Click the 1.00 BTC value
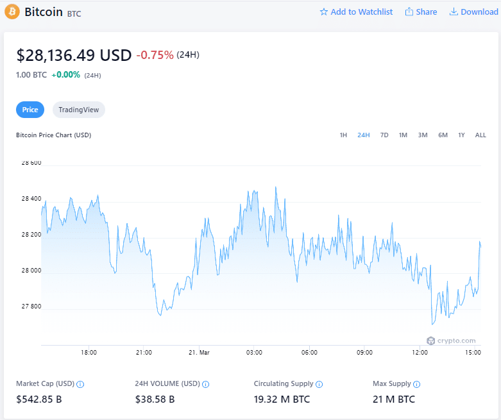 click(31, 75)
